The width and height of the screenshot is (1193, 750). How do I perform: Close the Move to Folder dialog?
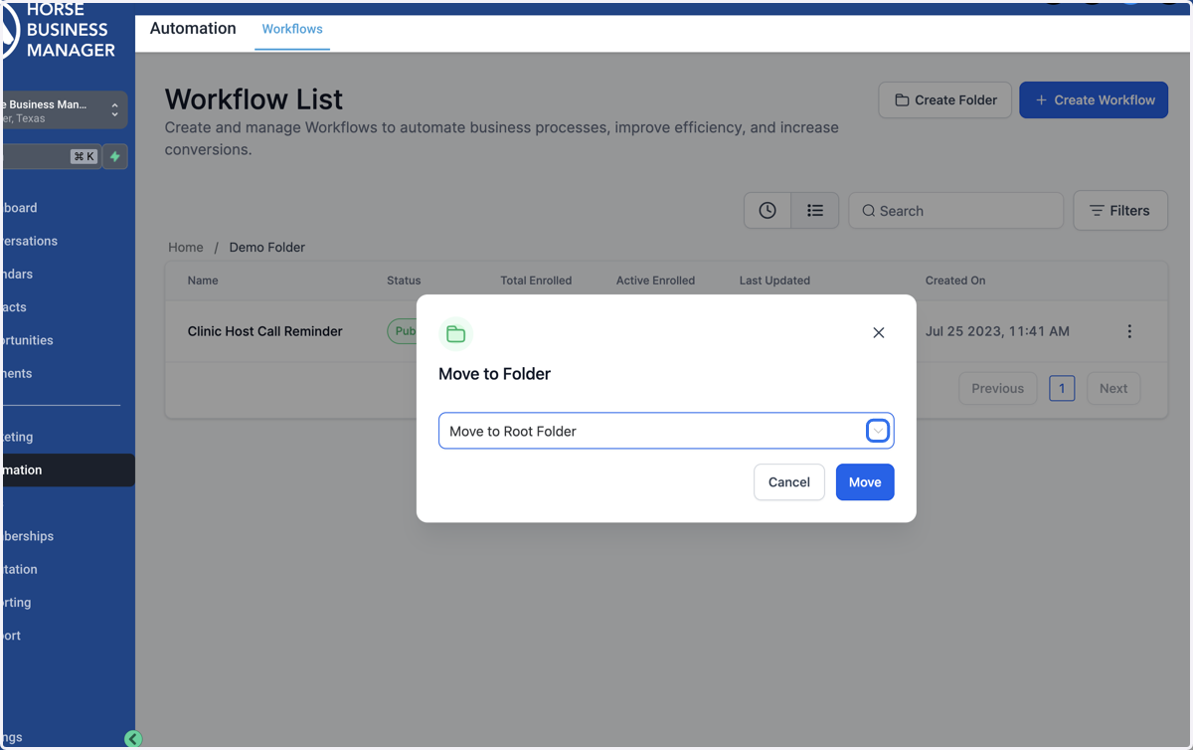pyautogui.click(x=878, y=333)
